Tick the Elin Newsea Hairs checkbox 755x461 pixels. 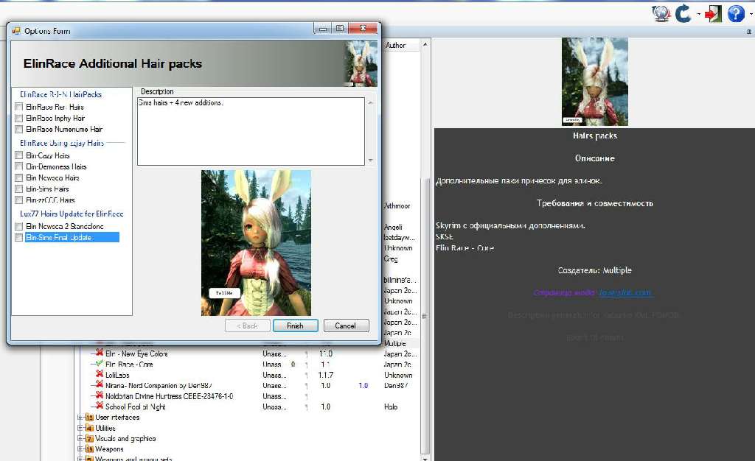[x=18, y=177]
